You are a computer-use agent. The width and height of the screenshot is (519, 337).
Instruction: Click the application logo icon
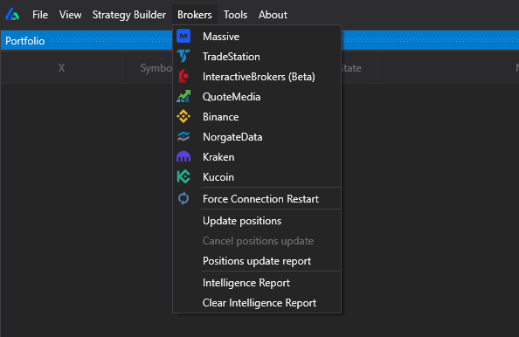point(12,15)
